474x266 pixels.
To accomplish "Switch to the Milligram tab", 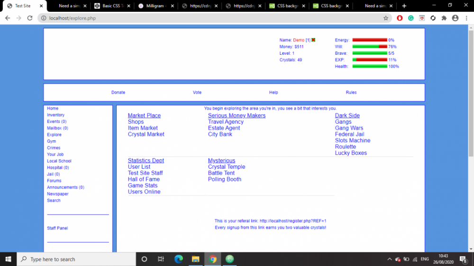I will coord(155,6).
